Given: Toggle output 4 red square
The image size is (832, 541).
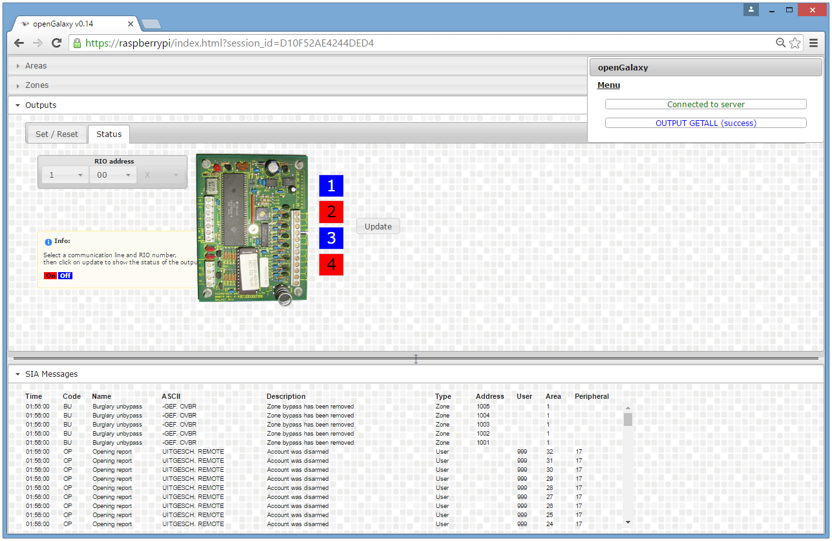Looking at the screenshot, I should pos(331,264).
